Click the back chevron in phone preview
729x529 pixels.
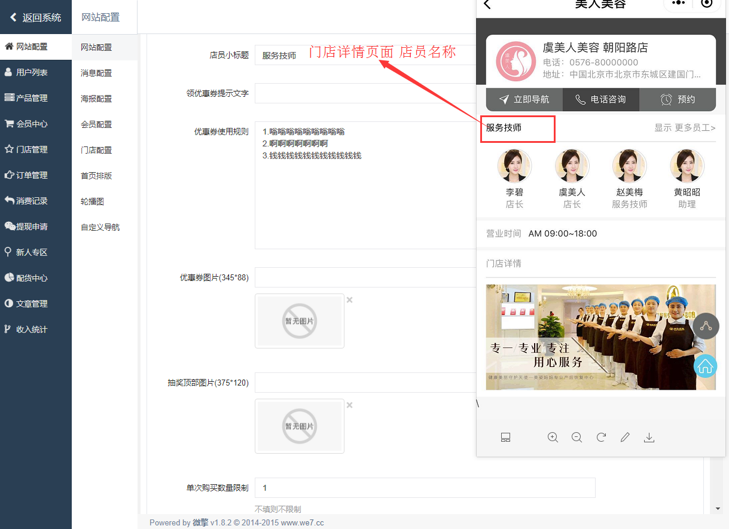point(487,4)
